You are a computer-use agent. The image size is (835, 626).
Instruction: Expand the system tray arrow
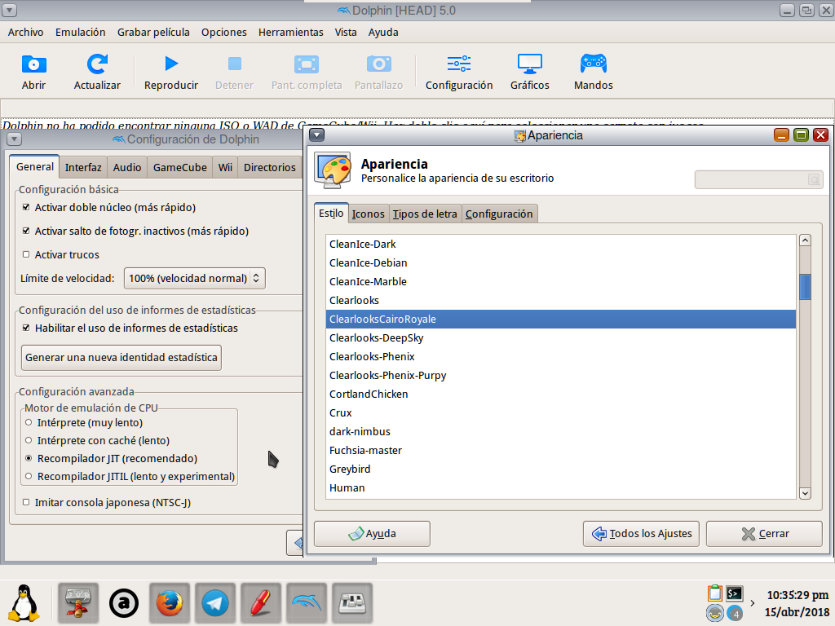click(x=752, y=603)
